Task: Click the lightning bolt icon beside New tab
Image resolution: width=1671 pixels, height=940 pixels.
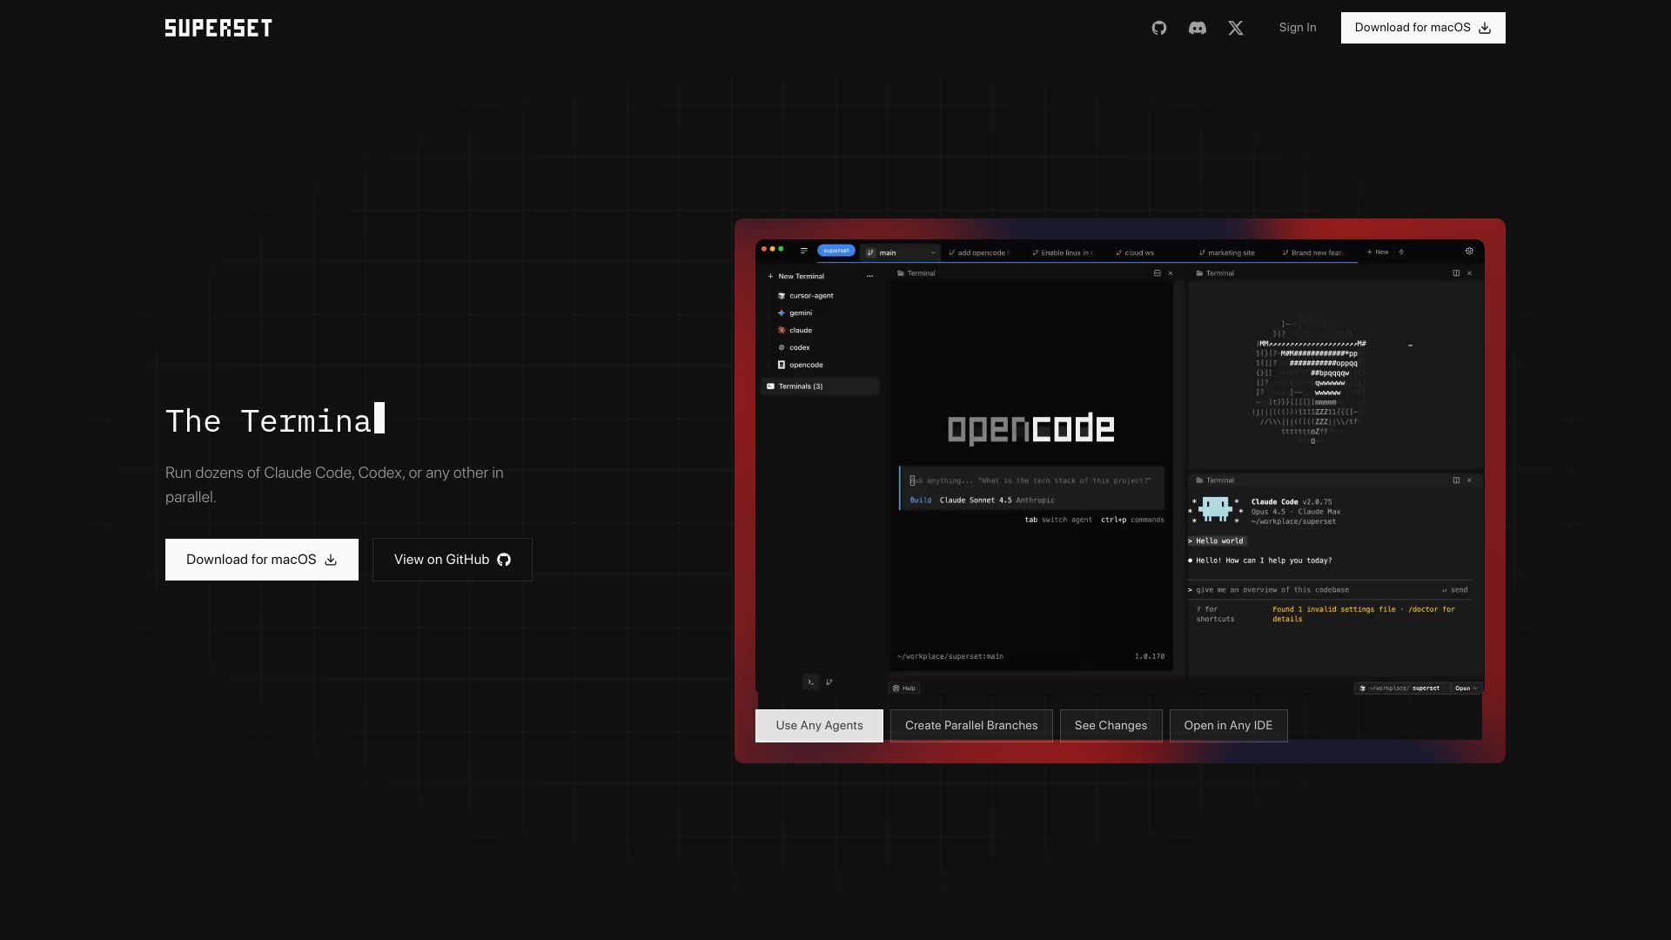Action: [x=1400, y=252]
